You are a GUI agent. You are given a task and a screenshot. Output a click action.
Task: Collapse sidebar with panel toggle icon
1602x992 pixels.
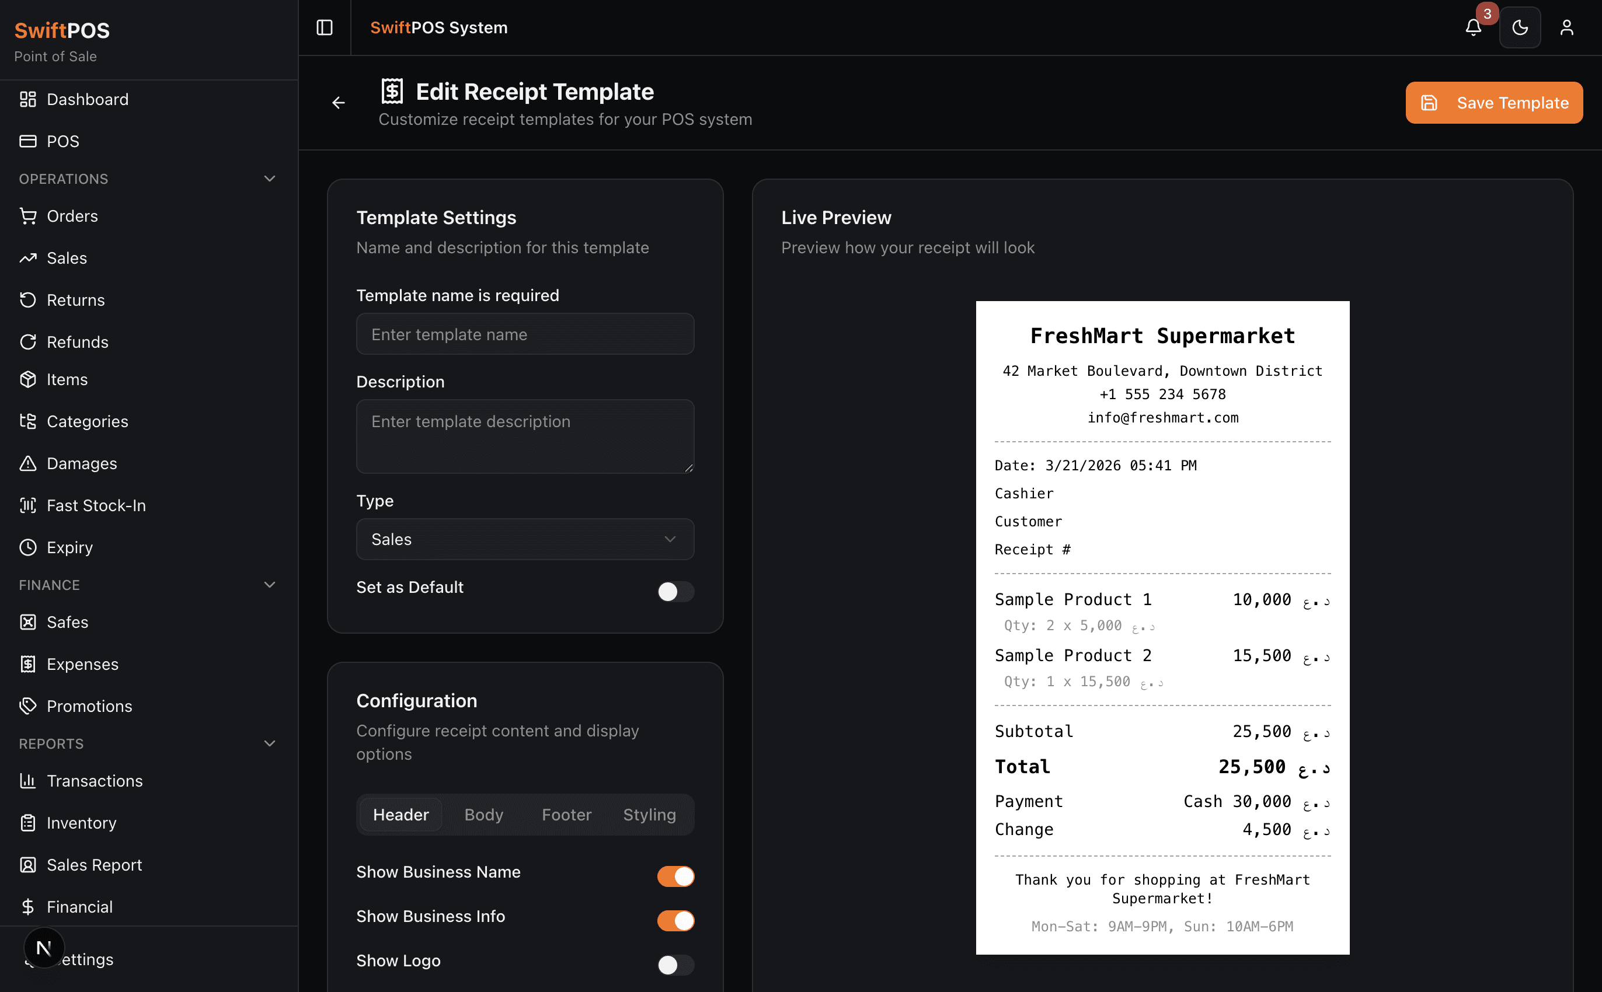pyautogui.click(x=325, y=27)
